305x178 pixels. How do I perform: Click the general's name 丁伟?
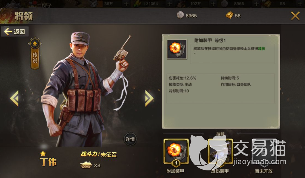tap(48, 162)
